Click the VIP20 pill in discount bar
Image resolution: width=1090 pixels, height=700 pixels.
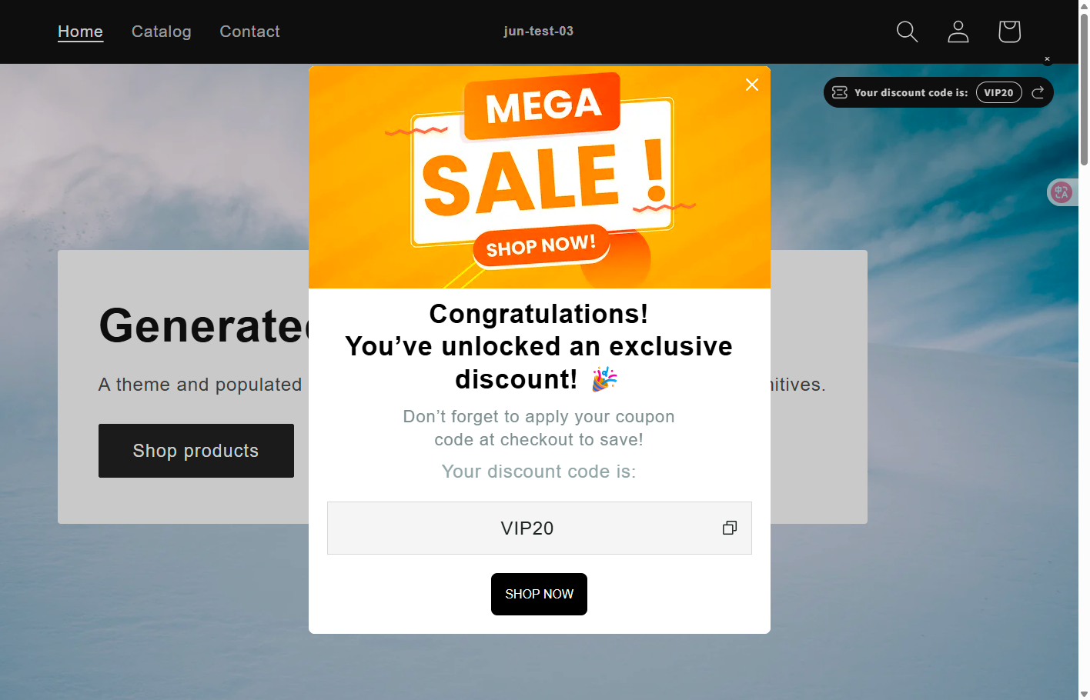(x=998, y=92)
